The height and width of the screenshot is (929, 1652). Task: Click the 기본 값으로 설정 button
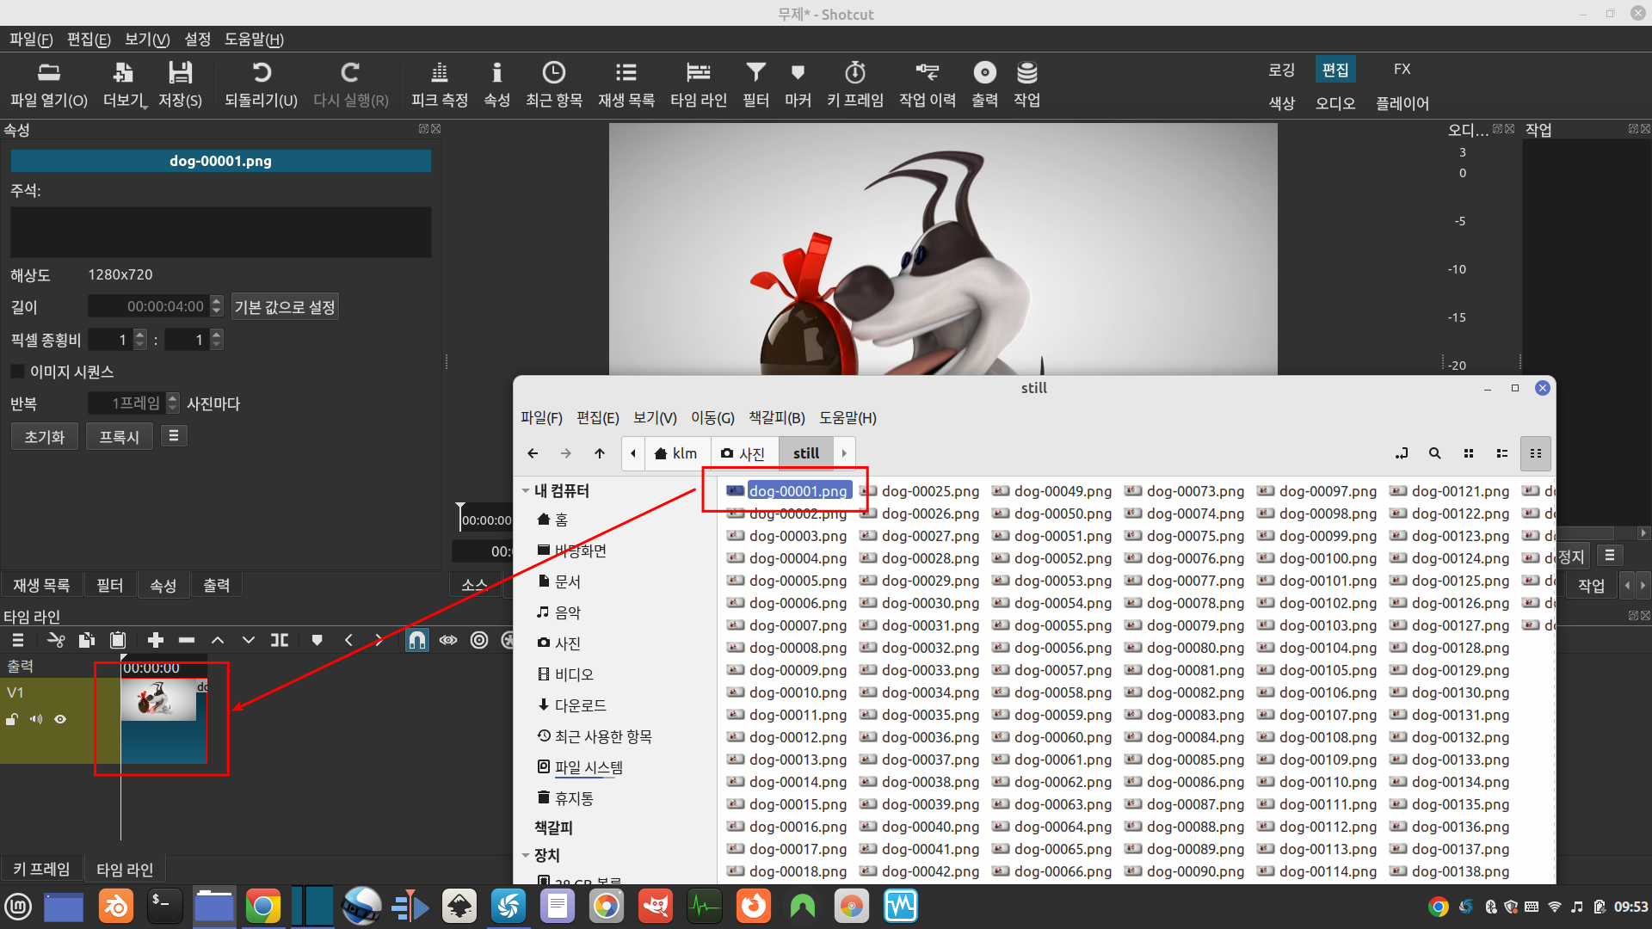pyautogui.click(x=285, y=307)
